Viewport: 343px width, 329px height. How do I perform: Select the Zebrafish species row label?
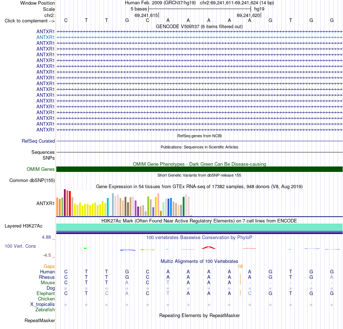45,310
